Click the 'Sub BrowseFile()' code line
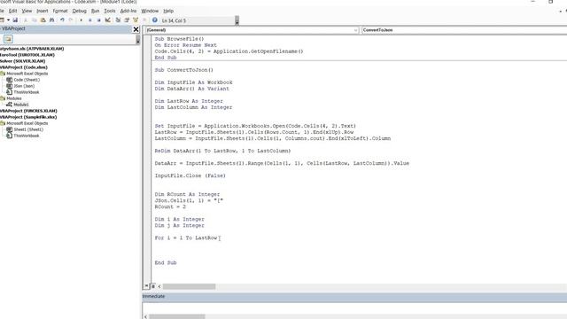Viewport: 567px width, 319px height. pyautogui.click(x=179, y=39)
